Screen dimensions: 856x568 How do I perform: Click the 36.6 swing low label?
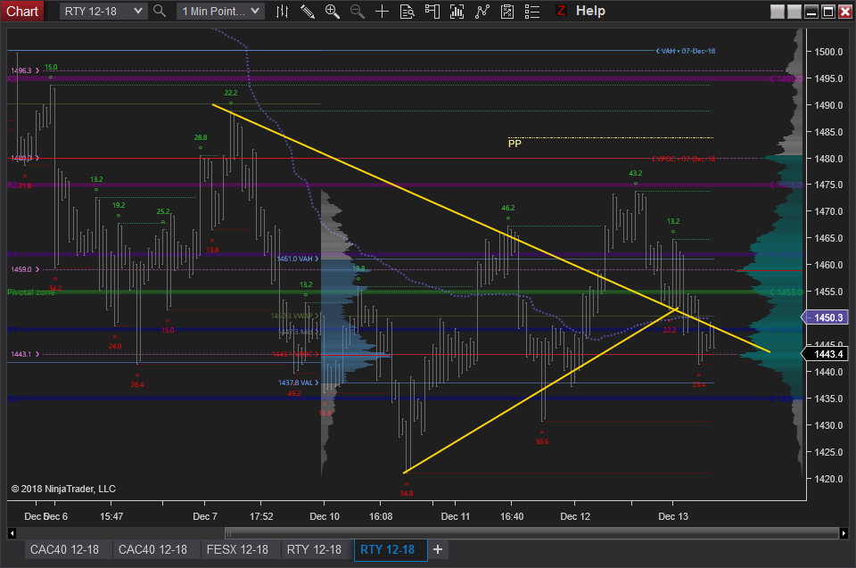click(x=542, y=441)
